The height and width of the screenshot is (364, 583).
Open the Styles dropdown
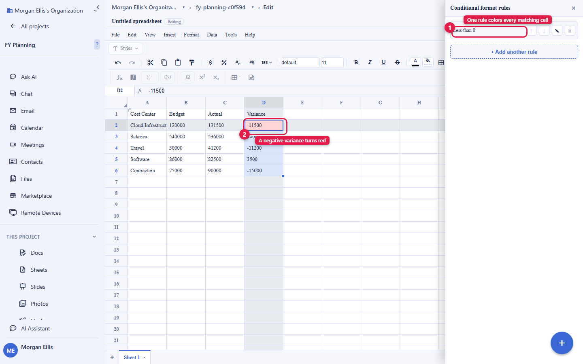pos(126,48)
